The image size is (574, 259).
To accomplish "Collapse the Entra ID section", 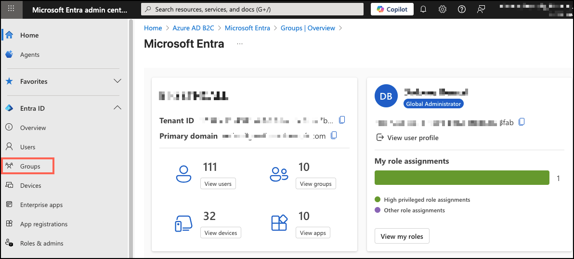I will (117, 108).
